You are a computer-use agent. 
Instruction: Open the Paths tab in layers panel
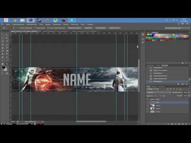point(162,87)
